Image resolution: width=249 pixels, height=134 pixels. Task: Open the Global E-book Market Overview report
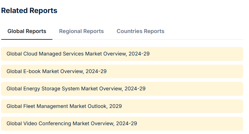click(57, 71)
